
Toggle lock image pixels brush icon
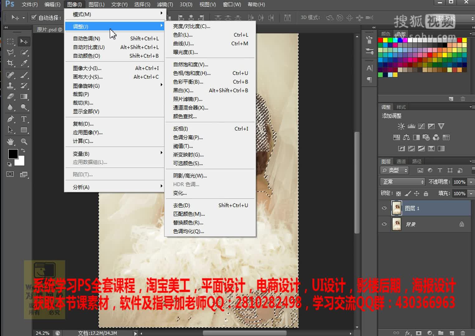[408, 194]
